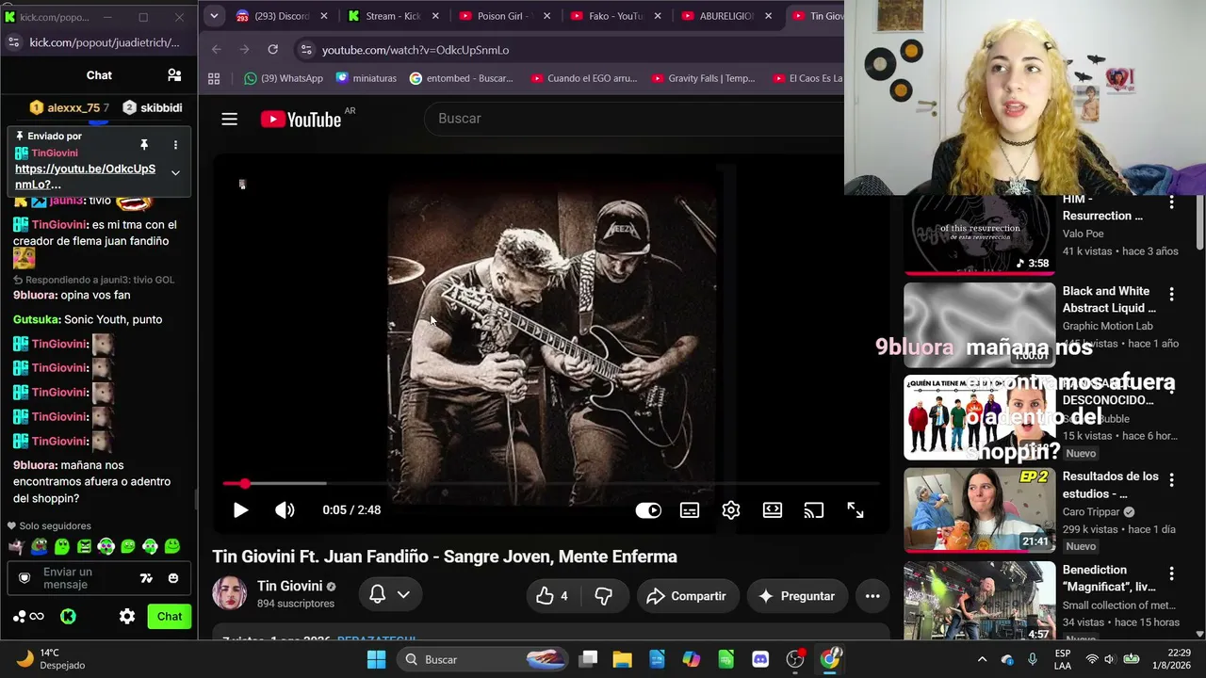Cast video to a TV
This screenshot has height=678, width=1206.
(814, 510)
